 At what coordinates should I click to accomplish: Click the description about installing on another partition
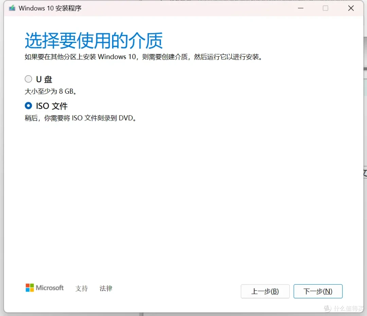[x=143, y=57]
